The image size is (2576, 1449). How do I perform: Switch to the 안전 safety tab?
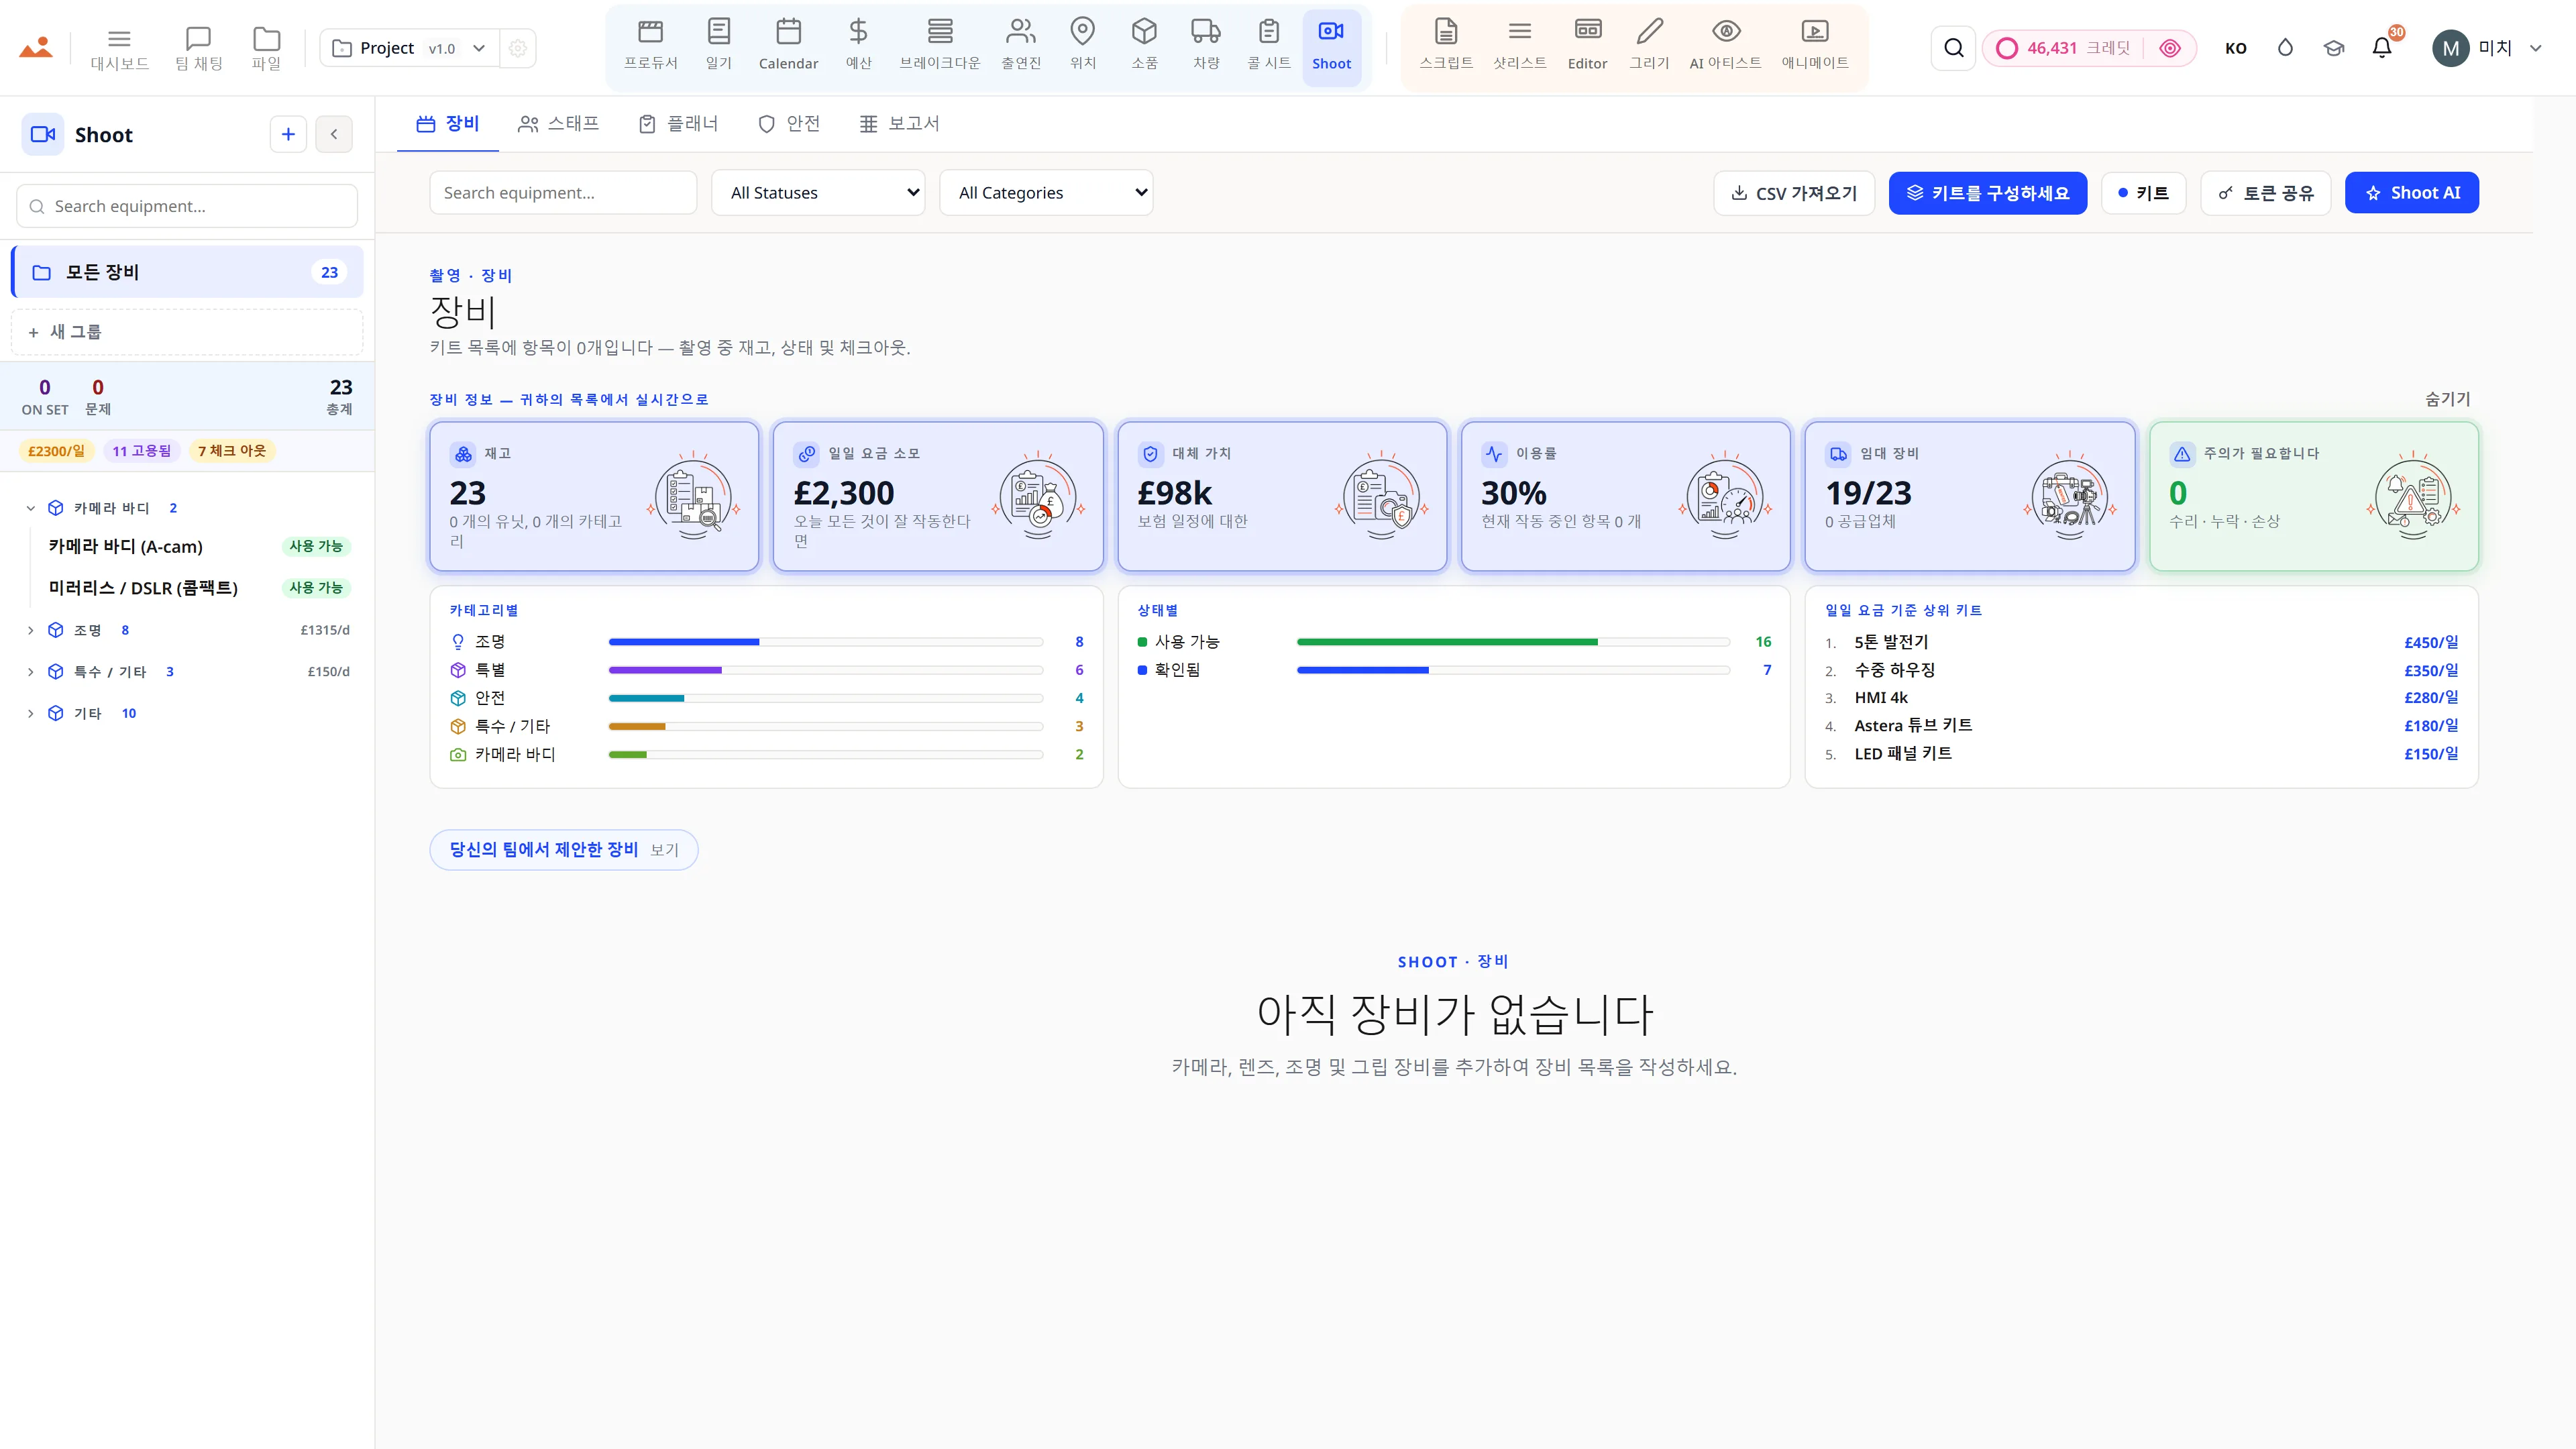(789, 124)
